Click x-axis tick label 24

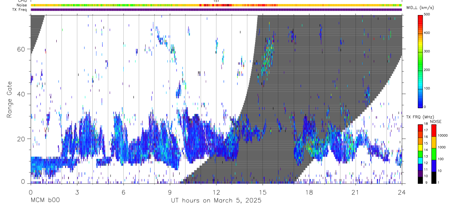pyautogui.click(x=402, y=192)
